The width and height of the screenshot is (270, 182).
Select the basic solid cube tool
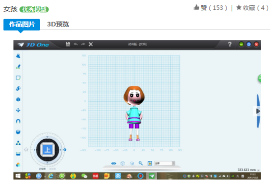tap(18, 100)
